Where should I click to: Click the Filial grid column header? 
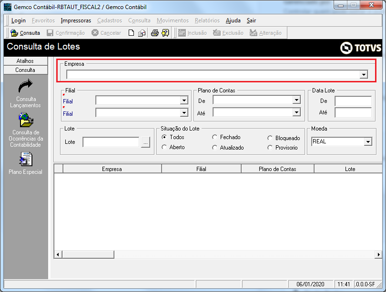201,169
